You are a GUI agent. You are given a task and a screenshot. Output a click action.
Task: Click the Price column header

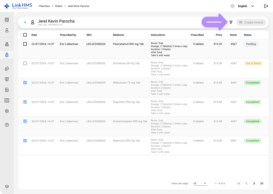tap(219, 35)
